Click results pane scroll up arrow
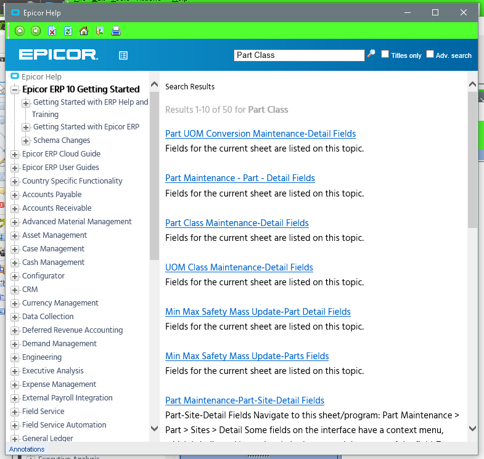Viewport: 484px width, 459px height. pos(472,84)
